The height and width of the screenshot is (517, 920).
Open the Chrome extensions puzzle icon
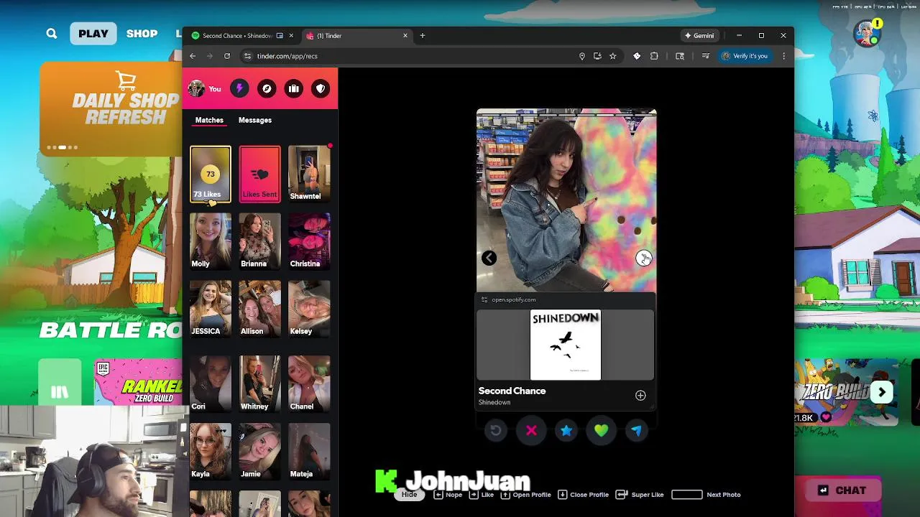(654, 56)
